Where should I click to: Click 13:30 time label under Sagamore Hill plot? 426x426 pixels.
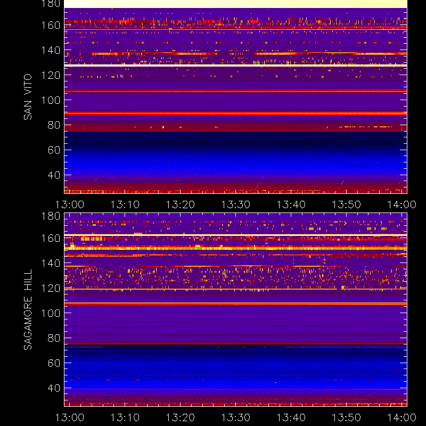[236, 417]
